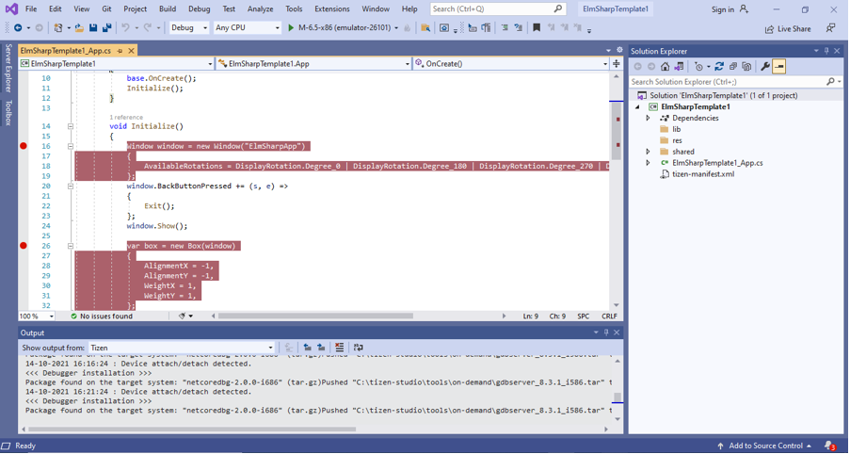
Task: Click Collapse All icon in Solution Explorer
Action: pos(733,67)
